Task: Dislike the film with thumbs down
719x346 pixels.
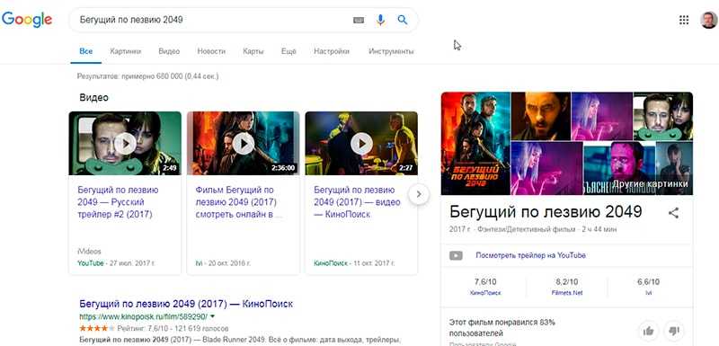Action: [x=673, y=331]
